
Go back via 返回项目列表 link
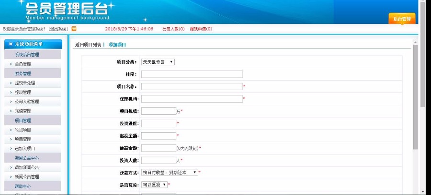(88, 45)
